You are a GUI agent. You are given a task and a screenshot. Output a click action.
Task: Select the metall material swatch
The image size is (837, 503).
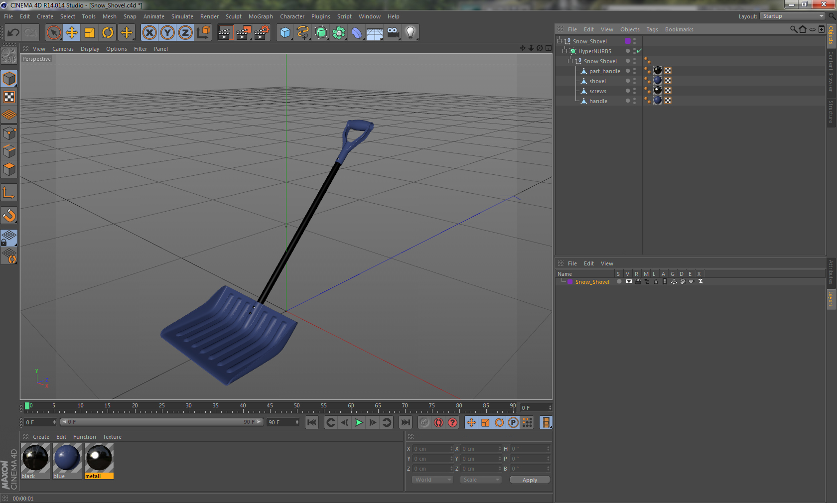pyautogui.click(x=99, y=461)
